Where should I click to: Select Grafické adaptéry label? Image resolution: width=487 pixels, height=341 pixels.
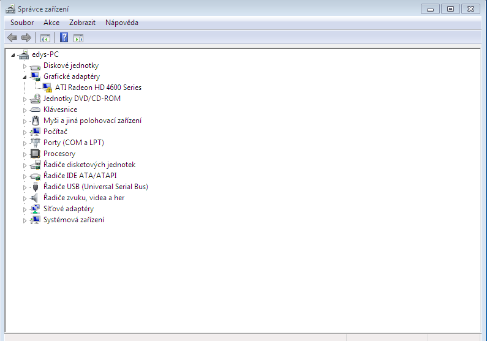(72, 77)
